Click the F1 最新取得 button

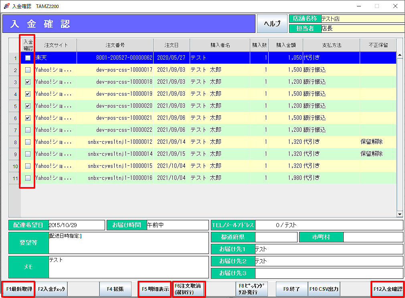(x=19, y=289)
